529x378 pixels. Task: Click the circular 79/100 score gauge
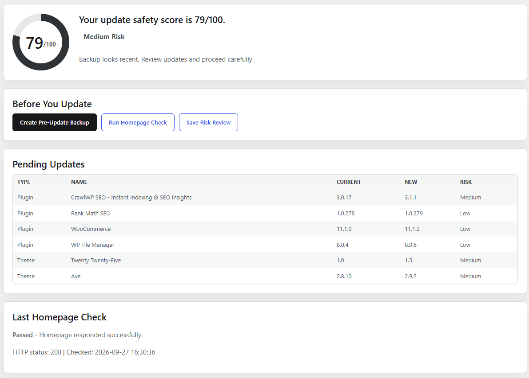coord(41,42)
